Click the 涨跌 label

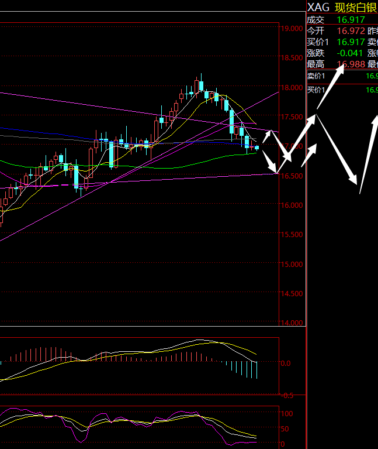[x=315, y=53]
